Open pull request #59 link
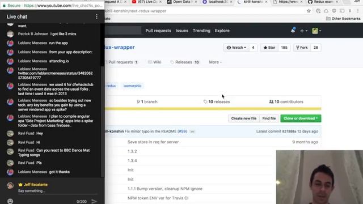The height and width of the screenshot is (204, 363). coord(182,131)
